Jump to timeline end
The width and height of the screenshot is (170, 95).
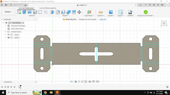14,87
